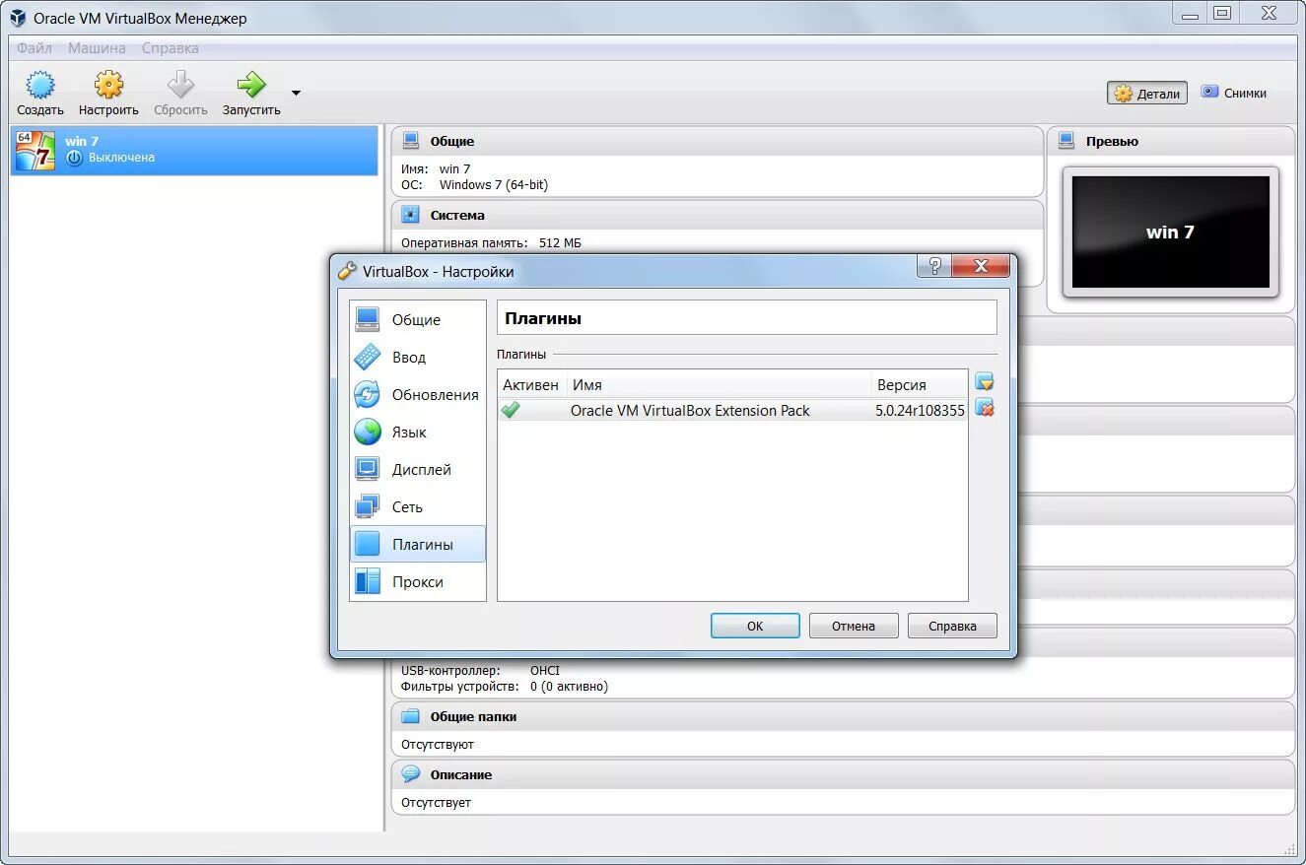Click the add plugin package icon
The width and height of the screenshot is (1306, 865).
984,382
